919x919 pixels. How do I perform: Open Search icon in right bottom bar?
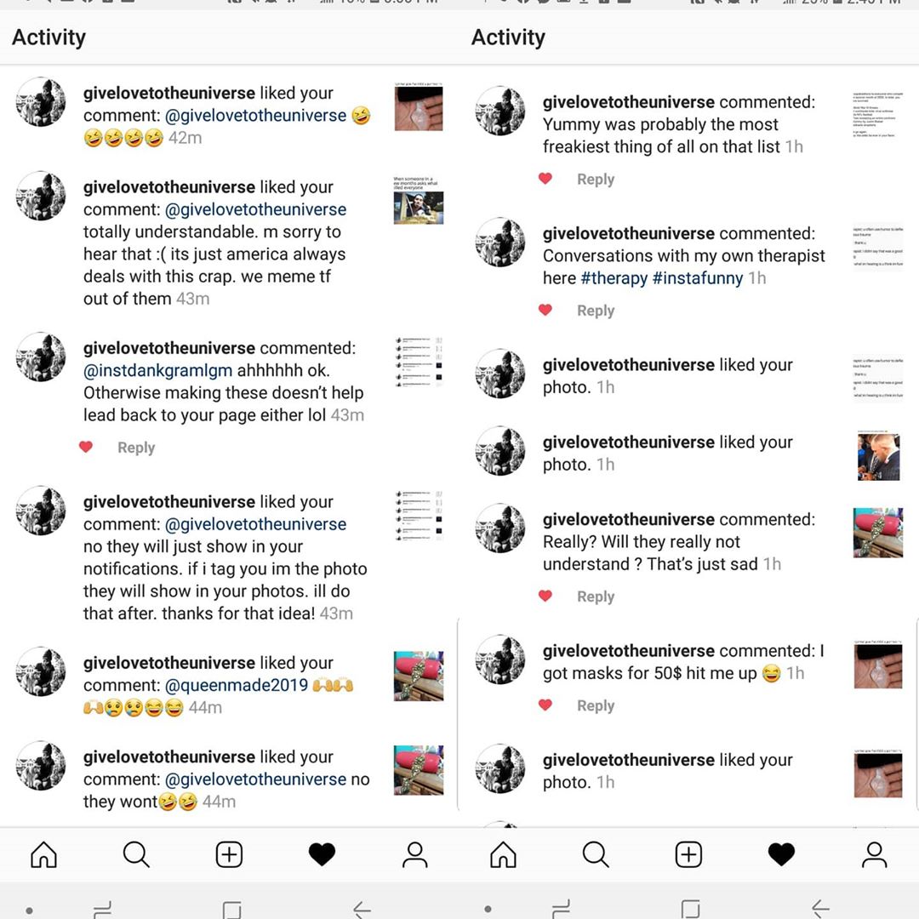click(x=596, y=854)
